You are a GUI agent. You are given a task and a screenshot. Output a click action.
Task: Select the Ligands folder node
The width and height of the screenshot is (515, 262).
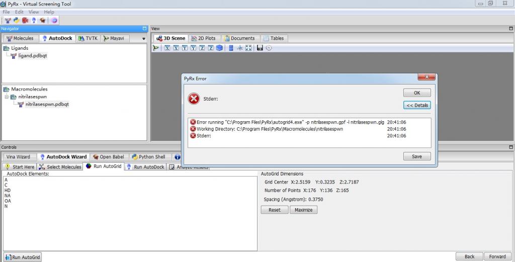(x=20, y=48)
